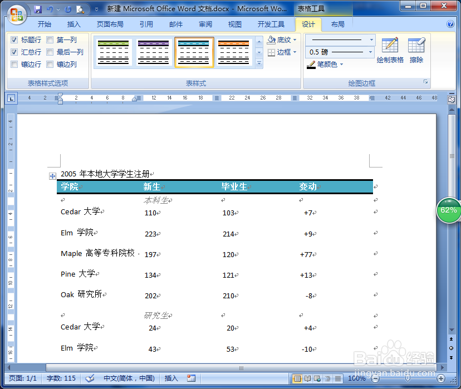Click zoom out on the zoom slider
Viewport: 461px width, 389px height.
375,378
